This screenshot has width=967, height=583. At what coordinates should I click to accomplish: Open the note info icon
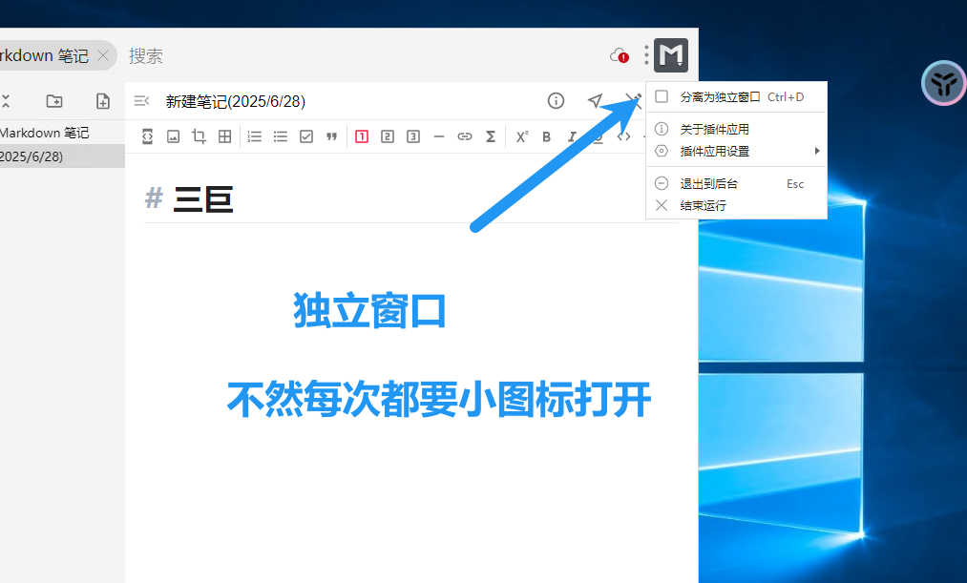pyautogui.click(x=556, y=101)
